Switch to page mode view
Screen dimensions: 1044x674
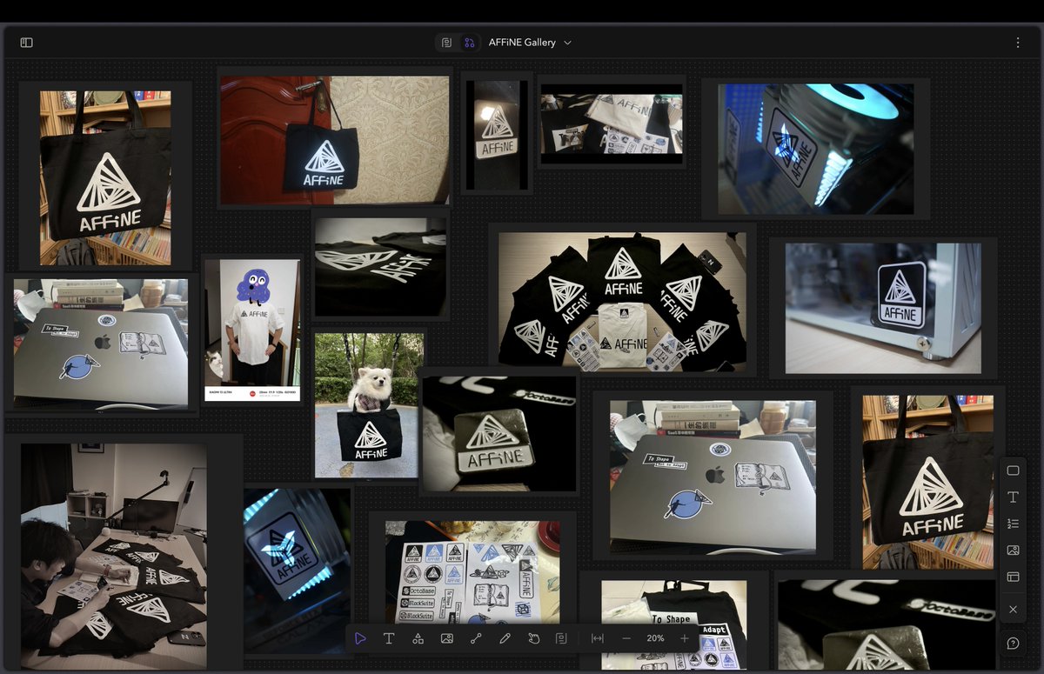(x=446, y=43)
